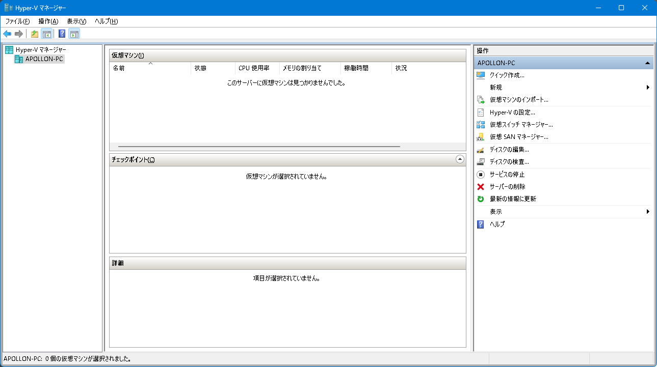Open Hyper-V の設定... action
The height and width of the screenshot is (367, 657).
coord(512,112)
